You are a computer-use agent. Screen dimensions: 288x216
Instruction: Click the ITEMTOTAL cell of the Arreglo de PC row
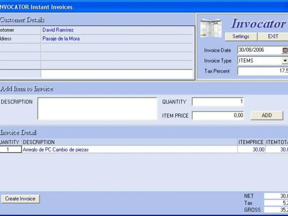pyautogui.click(x=277, y=149)
